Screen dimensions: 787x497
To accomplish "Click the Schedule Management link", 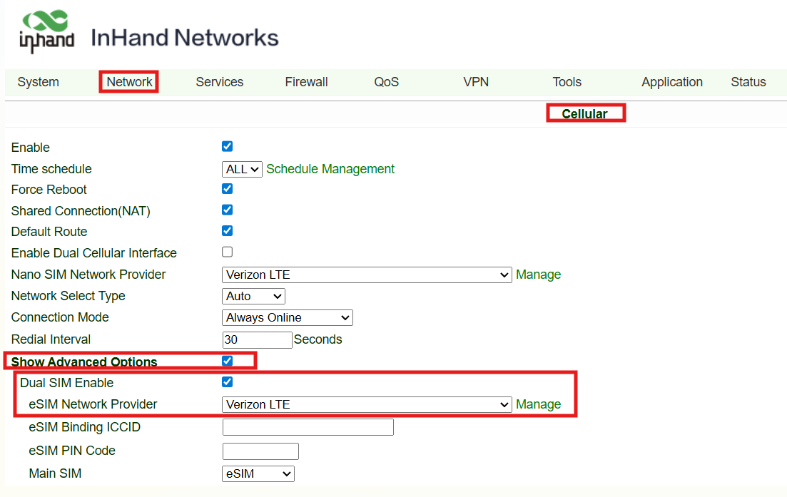I will point(330,169).
